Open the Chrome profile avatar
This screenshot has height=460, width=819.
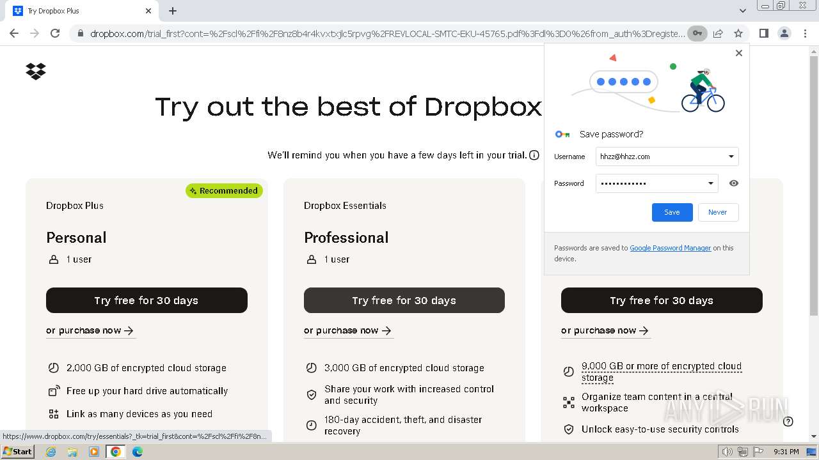click(x=784, y=33)
